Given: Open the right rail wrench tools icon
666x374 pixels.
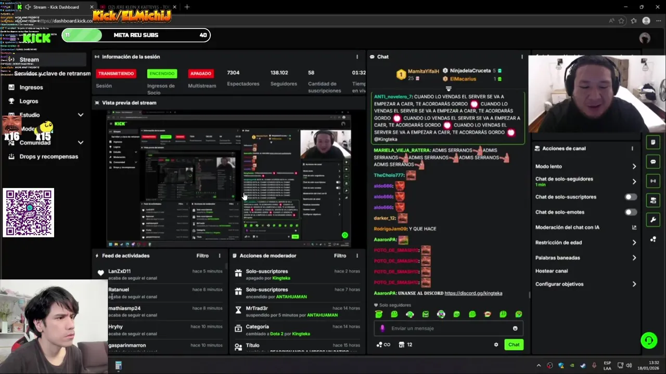Looking at the screenshot, I should pos(653,220).
